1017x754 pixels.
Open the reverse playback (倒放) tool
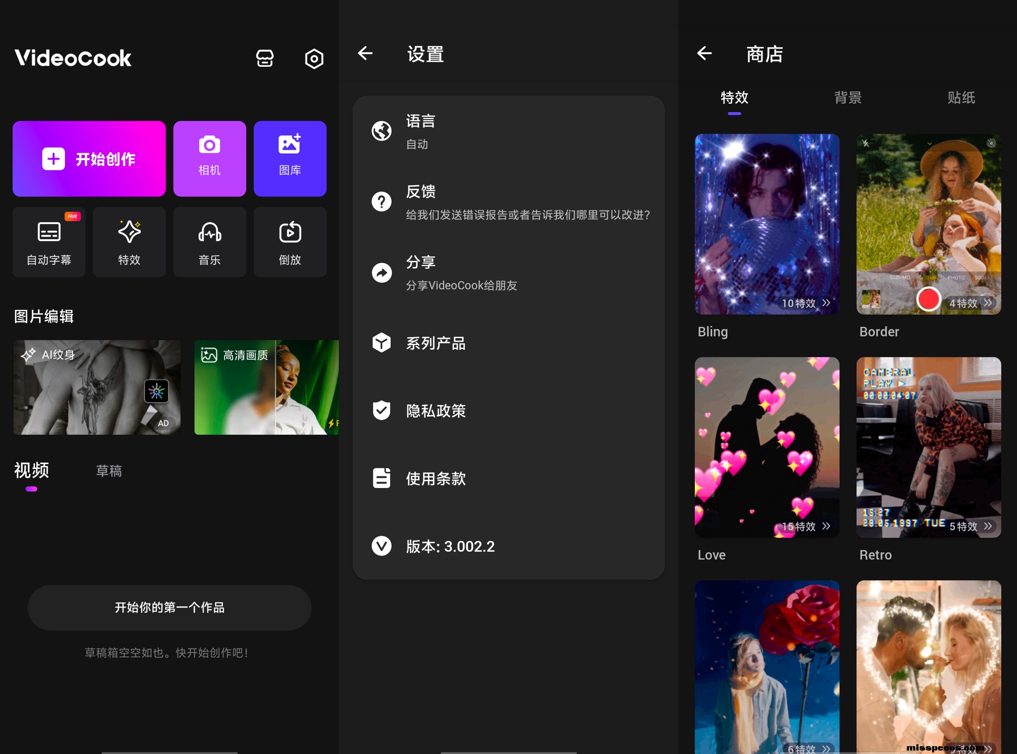[x=290, y=242]
